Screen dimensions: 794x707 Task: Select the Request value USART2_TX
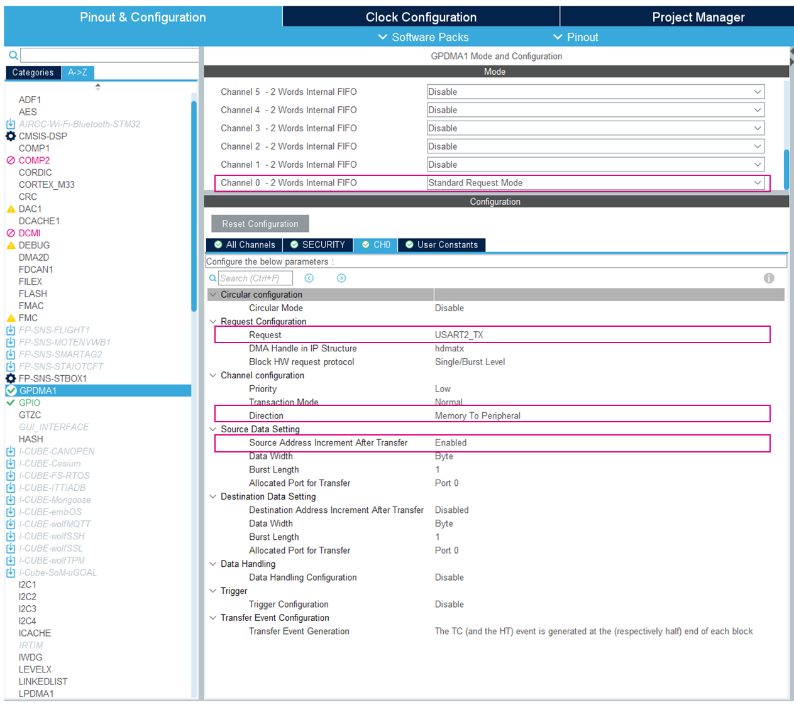click(459, 335)
